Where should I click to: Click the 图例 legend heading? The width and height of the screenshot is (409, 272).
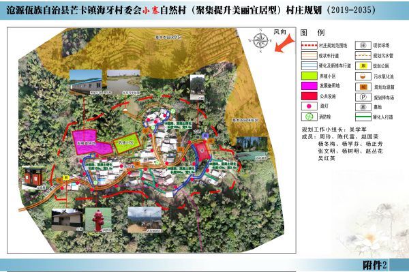312,33
